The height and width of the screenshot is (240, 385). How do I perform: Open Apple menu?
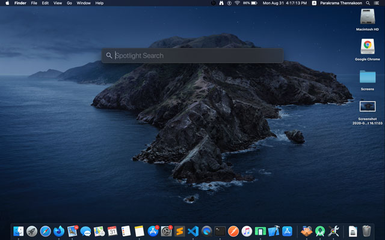pyautogui.click(x=7, y=3)
